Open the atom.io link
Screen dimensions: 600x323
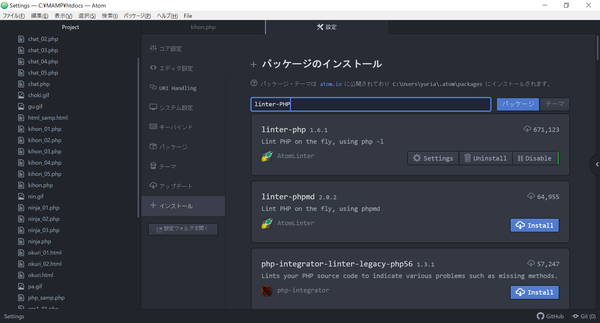(x=331, y=84)
